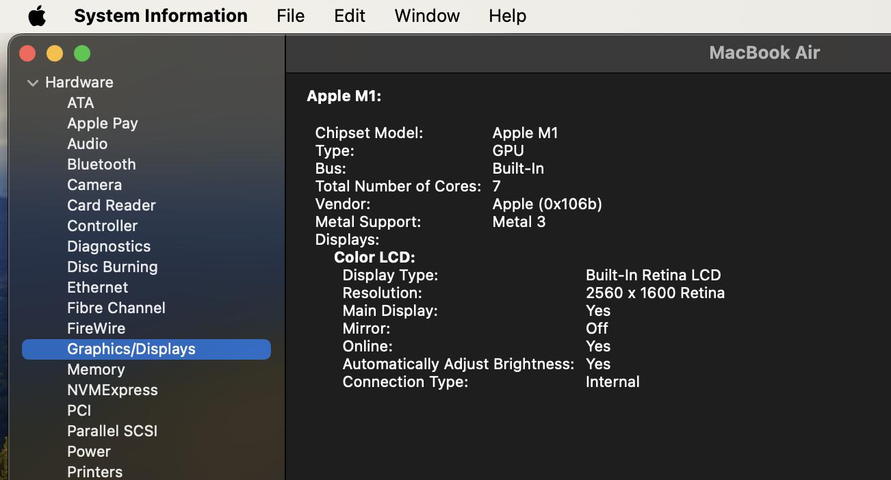
Task: Open the File menu
Action: coord(290,16)
